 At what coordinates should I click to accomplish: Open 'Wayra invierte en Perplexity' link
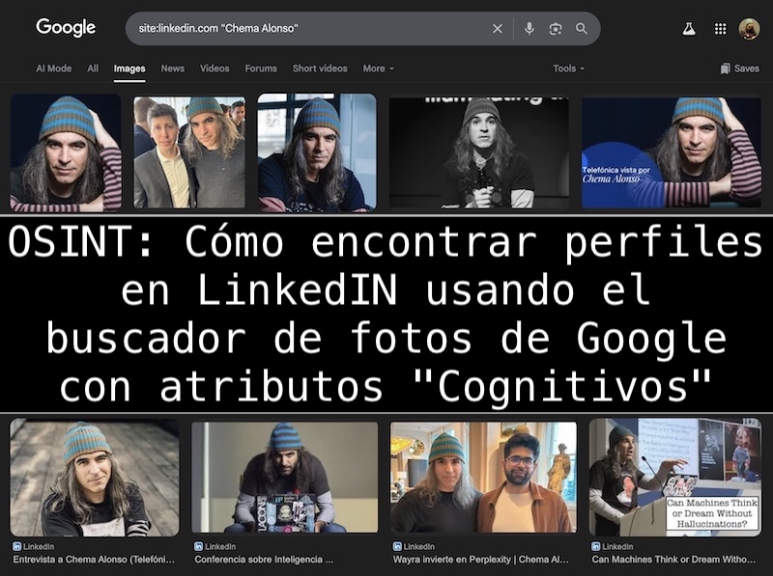point(480,560)
